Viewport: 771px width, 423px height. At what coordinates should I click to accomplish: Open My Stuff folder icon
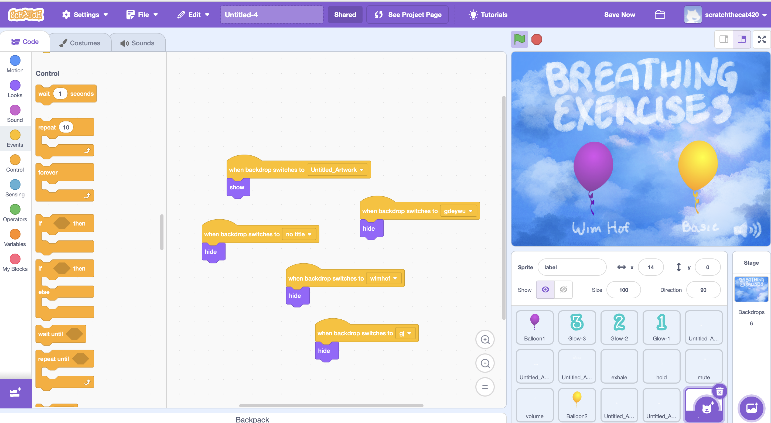[x=660, y=15]
